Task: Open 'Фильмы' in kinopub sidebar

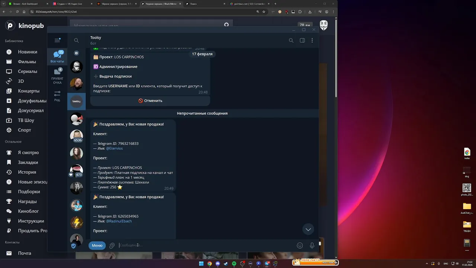Action: [x=27, y=62]
